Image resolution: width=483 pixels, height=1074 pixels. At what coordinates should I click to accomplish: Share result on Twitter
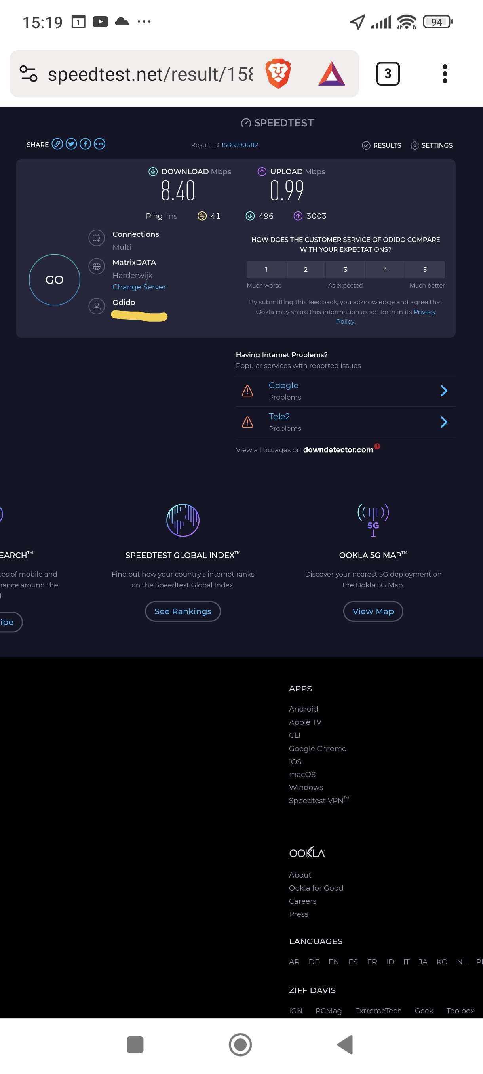click(x=71, y=144)
